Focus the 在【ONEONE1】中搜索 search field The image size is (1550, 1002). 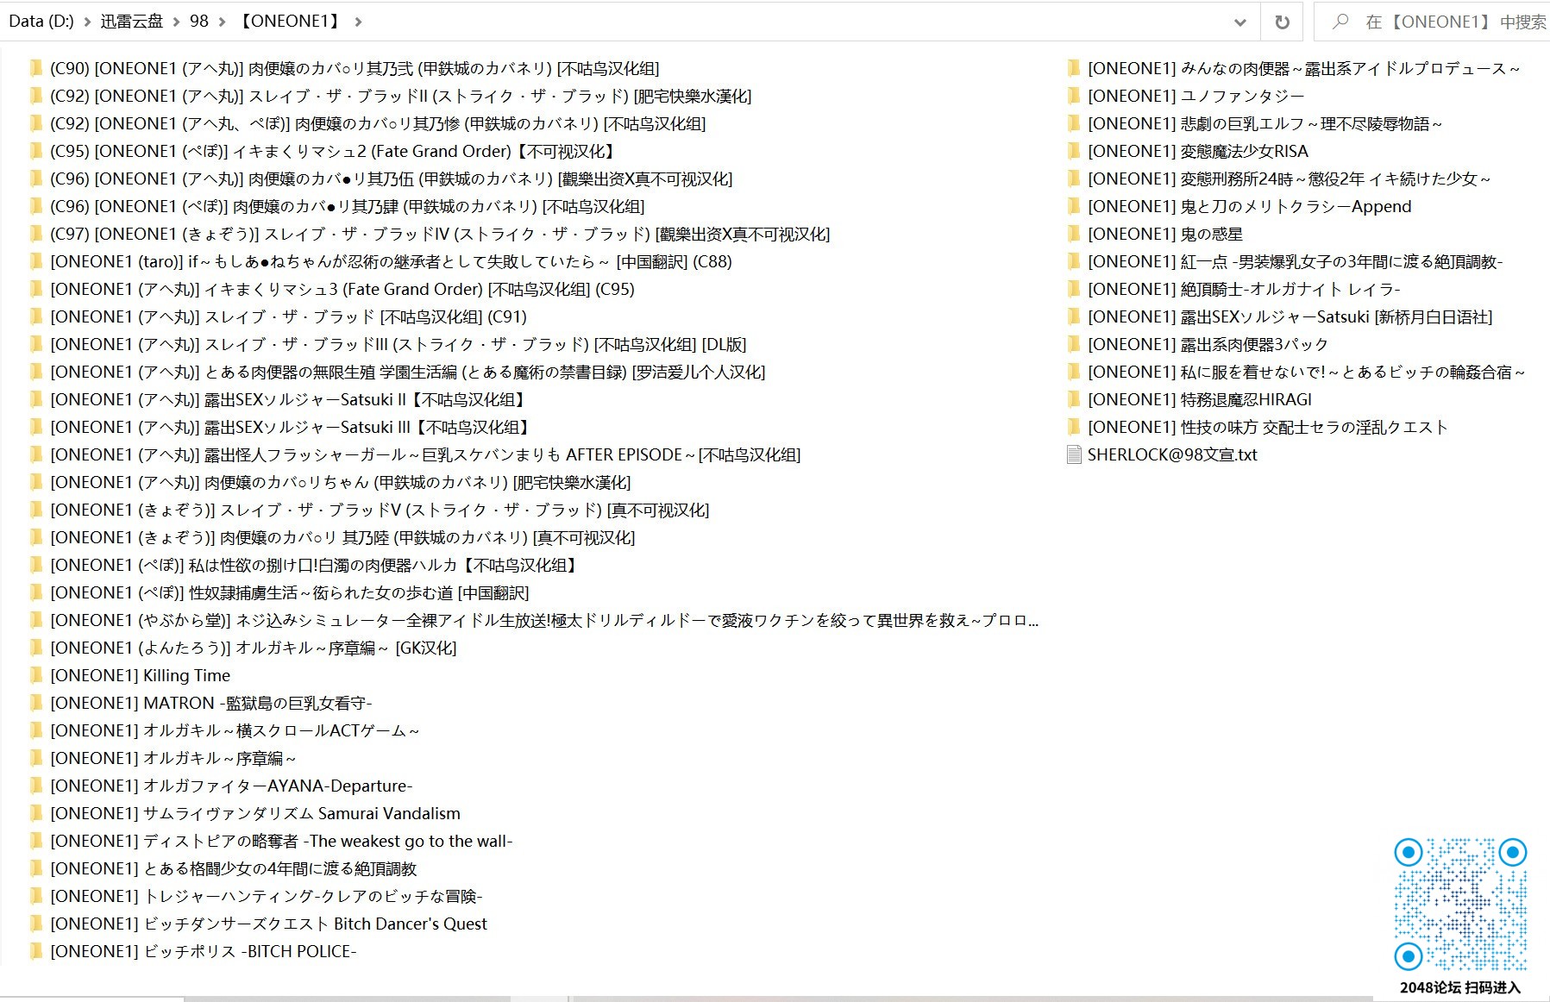coord(1432,22)
